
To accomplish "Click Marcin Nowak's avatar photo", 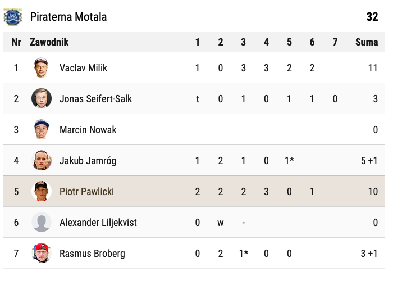I will click(42, 130).
